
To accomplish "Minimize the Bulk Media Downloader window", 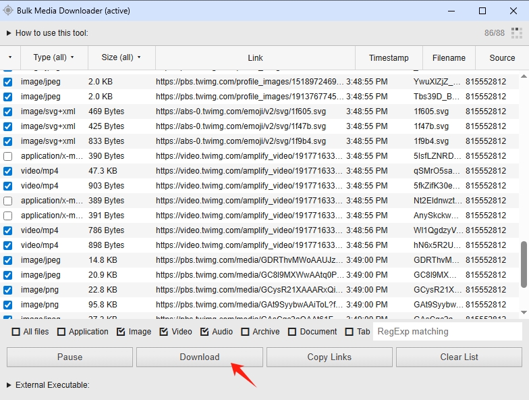I will point(451,11).
